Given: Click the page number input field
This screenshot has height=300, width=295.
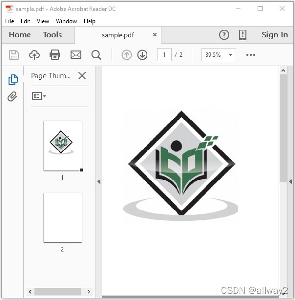Looking at the screenshot, I should click(164, 55).
